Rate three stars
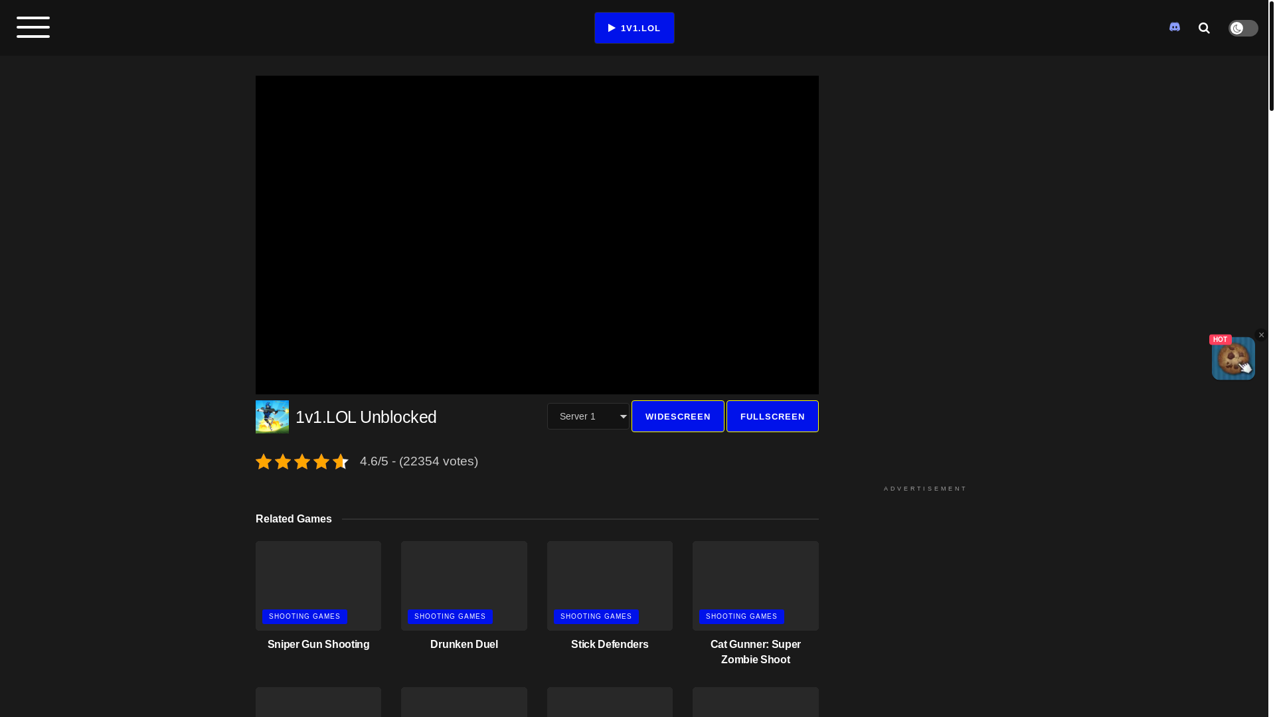 click(x=302, y=461)
